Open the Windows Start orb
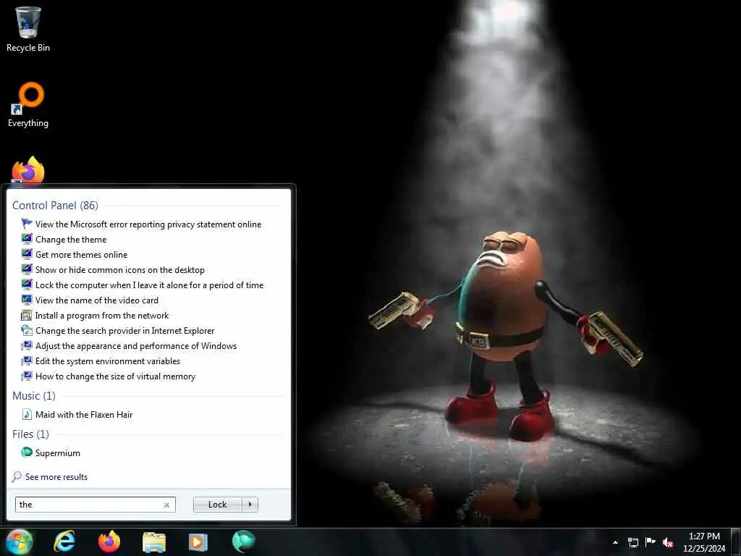741x556 pixels. coord(19,542)
